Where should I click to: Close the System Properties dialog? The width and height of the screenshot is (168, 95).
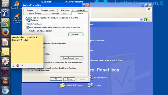click(x=88, y=5)
